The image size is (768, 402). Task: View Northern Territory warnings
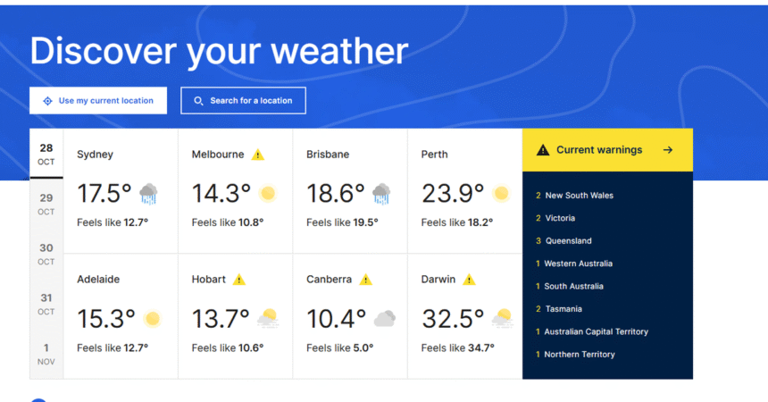(580, 355)
